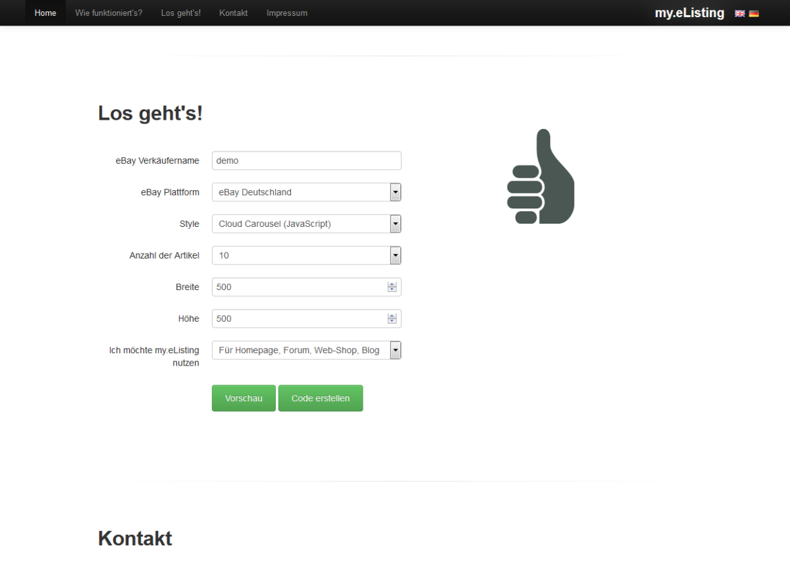Click the thumbs-up image

click(x=540, y=176)
